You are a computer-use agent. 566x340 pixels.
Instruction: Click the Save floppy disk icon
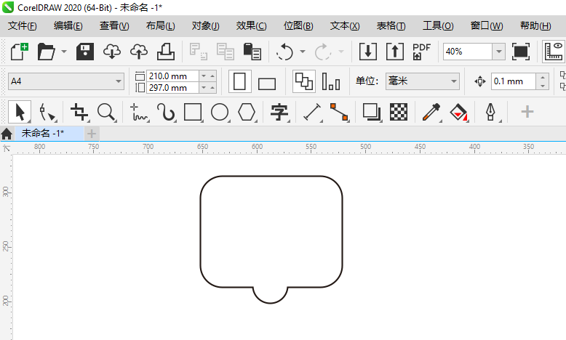(x=86, y=52)
